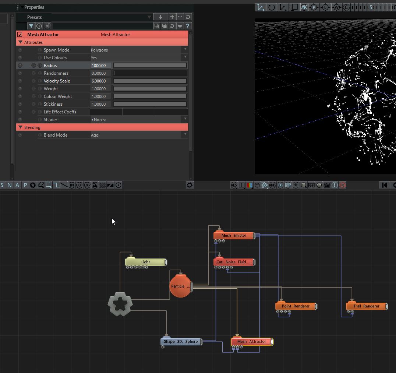Image resolution: width=396 pixels, height=373 pixels.
Task: Toggle HANDLES display button
Action: pyautogui.click(x=288, y=185)
